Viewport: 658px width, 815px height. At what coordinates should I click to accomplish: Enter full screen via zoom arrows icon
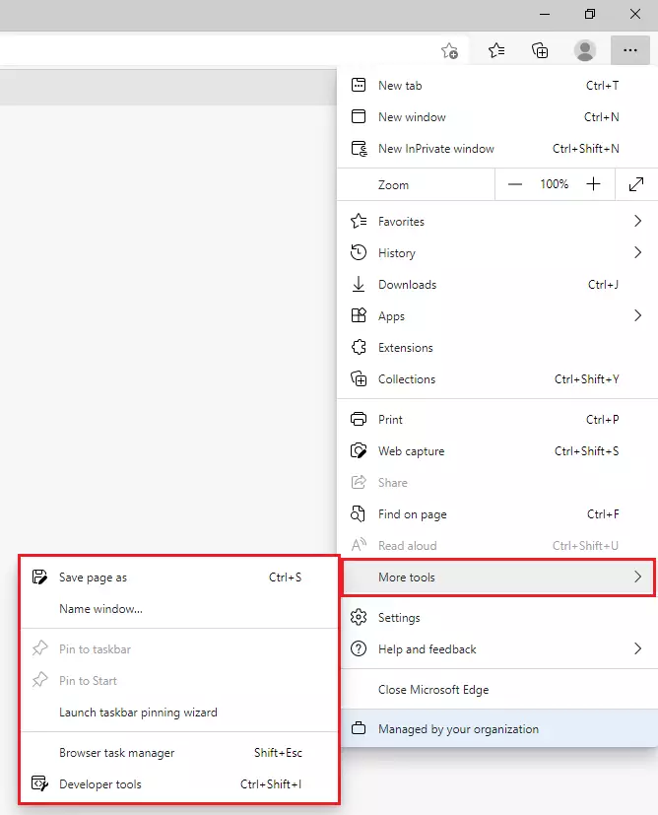point(636,184)
